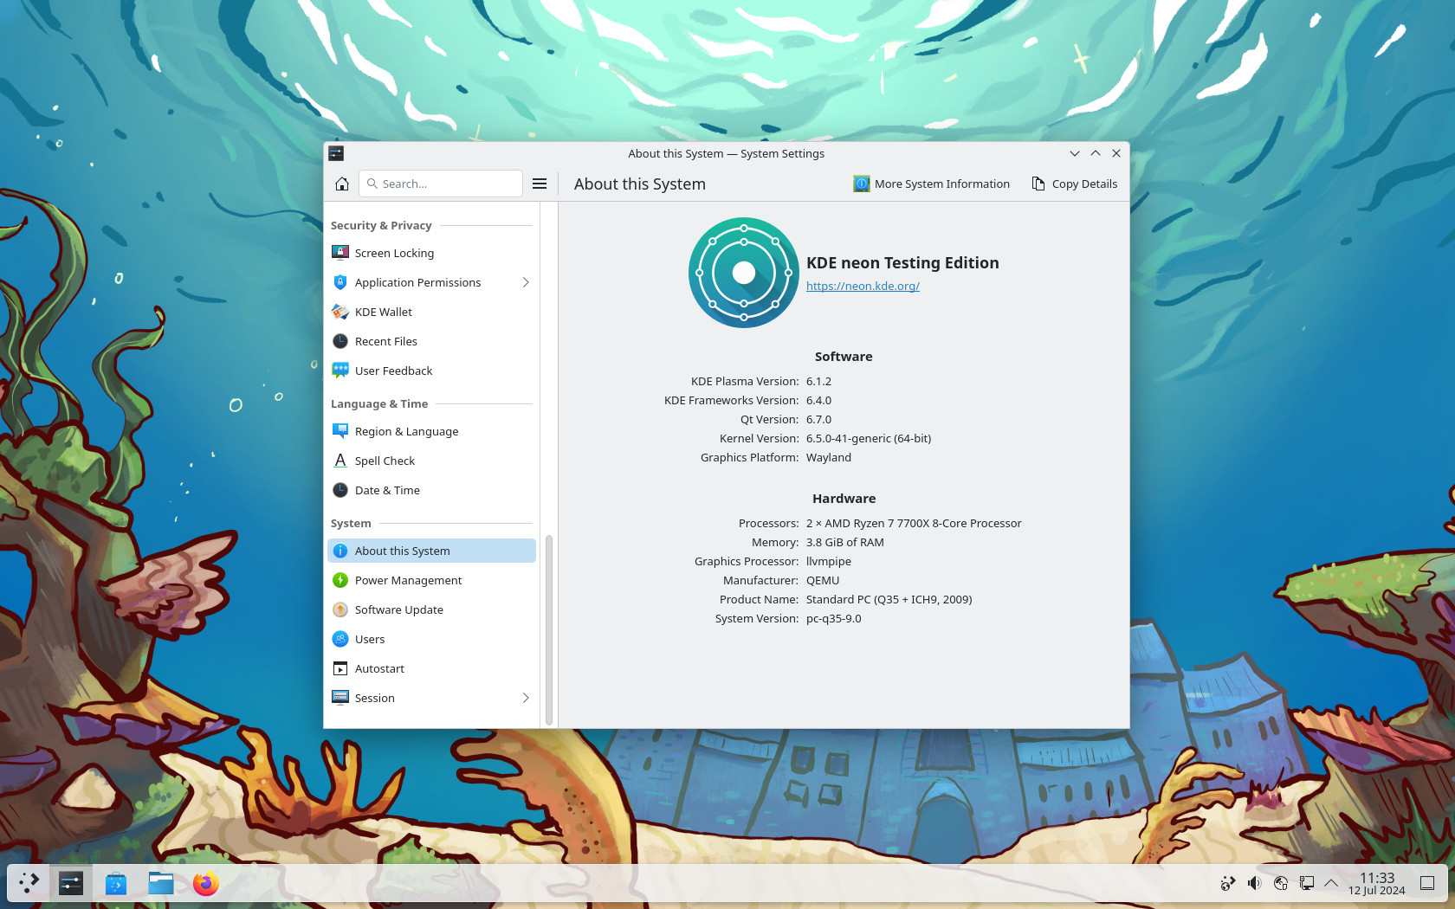Expand the Application Permissions chevron

[x=526, y=282]
